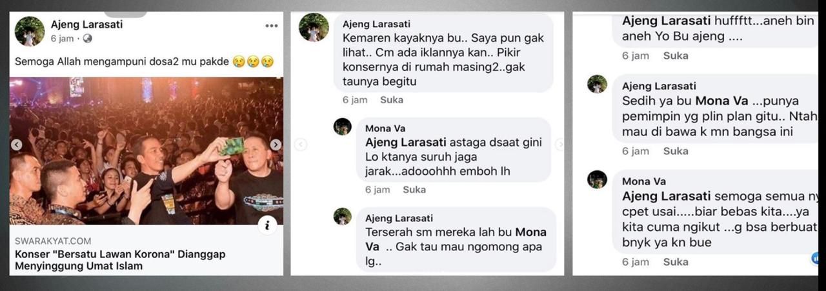Open the concert crowd selfie image

146,151
